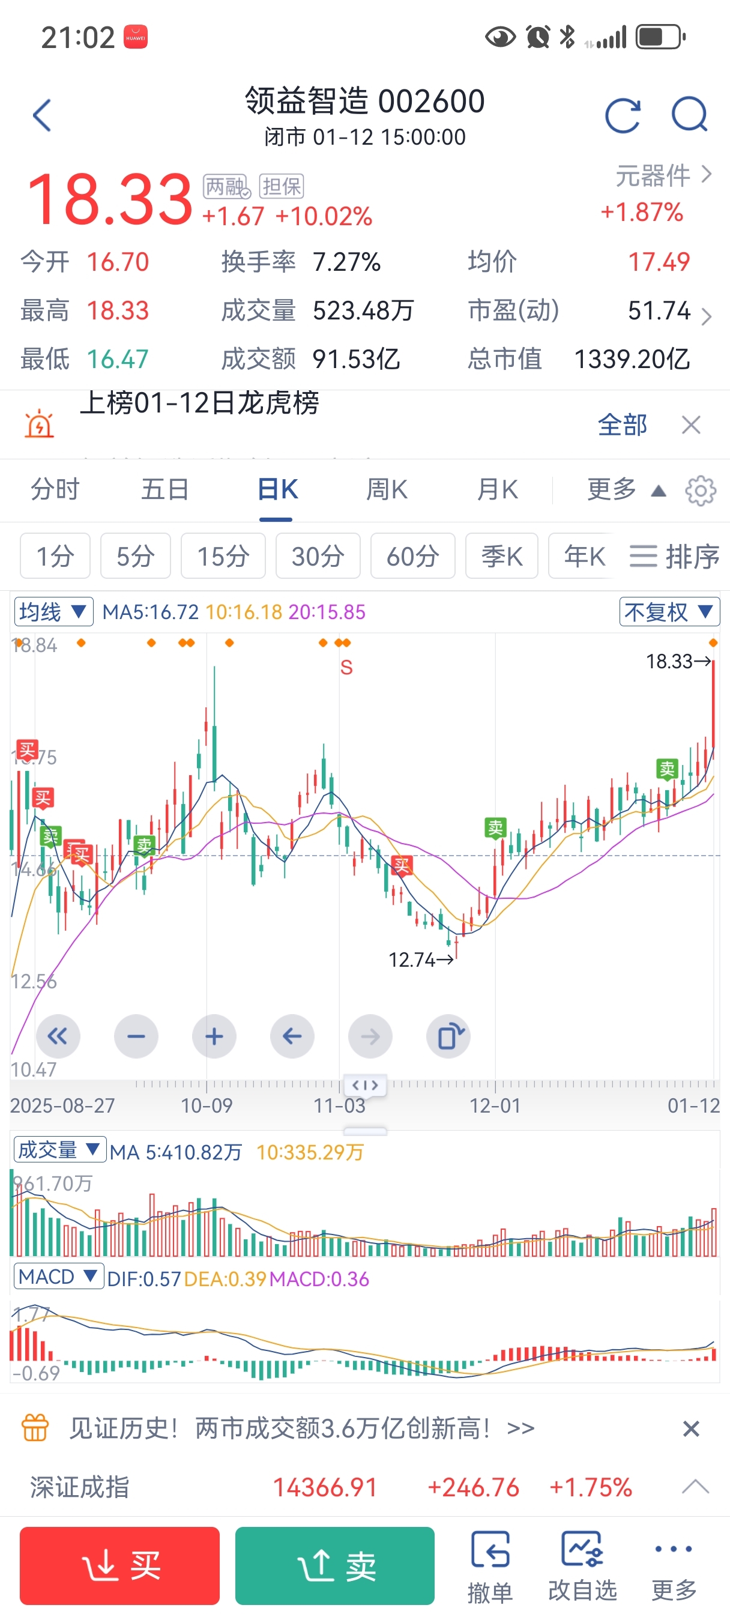Collapse the 更多 period options

tap(626, 490)
